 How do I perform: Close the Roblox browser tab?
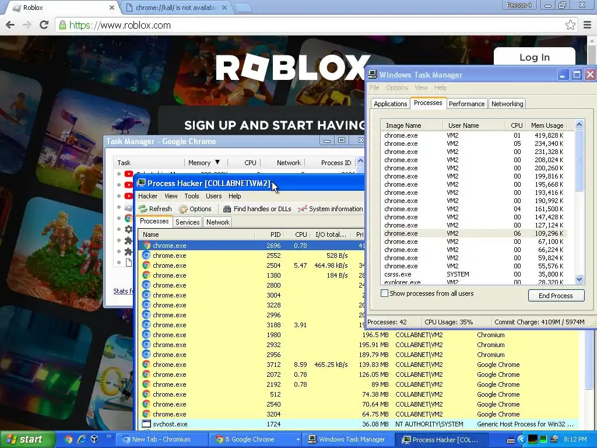coord(112,8)
